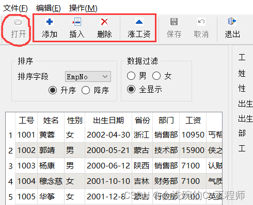The height and width of the screenshot is (205, 253).
Task: Click the 删除 red X icon
Action: pyautogui.click(x=104, y=22)
